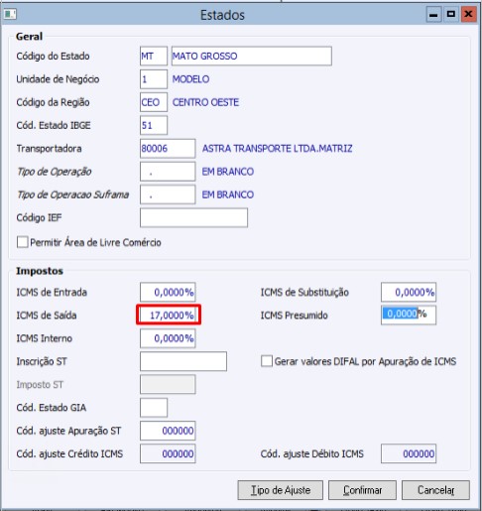Click the Cód. ajuste Crédito ICMS field

[x=168, y=453]
